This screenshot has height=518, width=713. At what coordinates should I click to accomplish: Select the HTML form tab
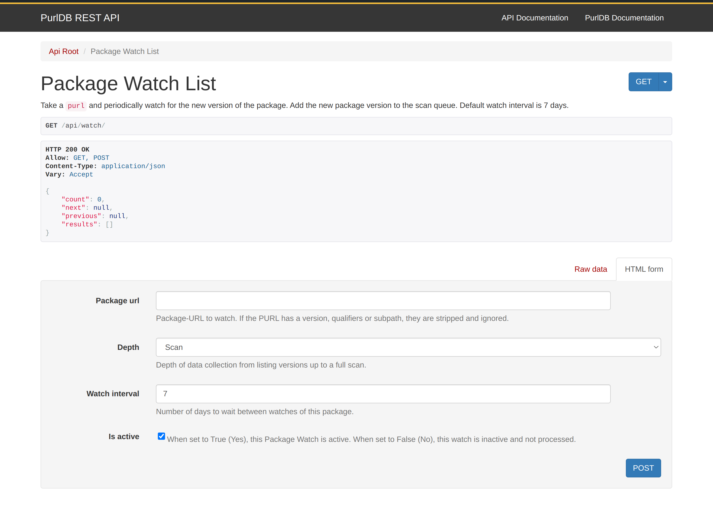pyautogui.click(x=644, y=269)
